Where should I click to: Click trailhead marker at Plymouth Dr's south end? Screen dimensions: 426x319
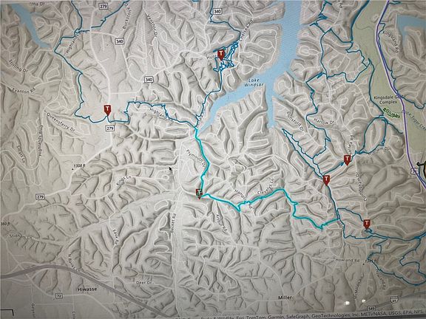[199, 193]
